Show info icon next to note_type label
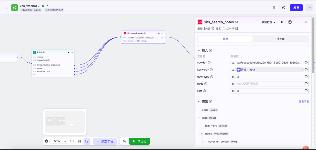 point(212,77)
